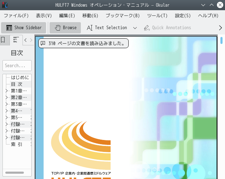The width and height of the screenshot is (225, 179).
Task: Expand the 第3章 tree node
Action: click(6, 104)
